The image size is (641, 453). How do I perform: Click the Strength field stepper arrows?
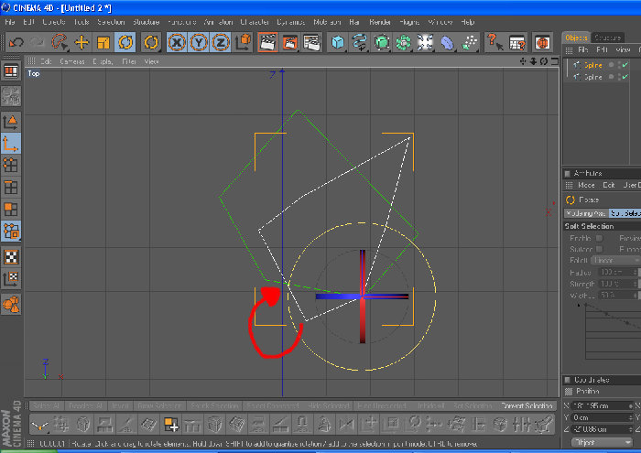tap(635, 284)
